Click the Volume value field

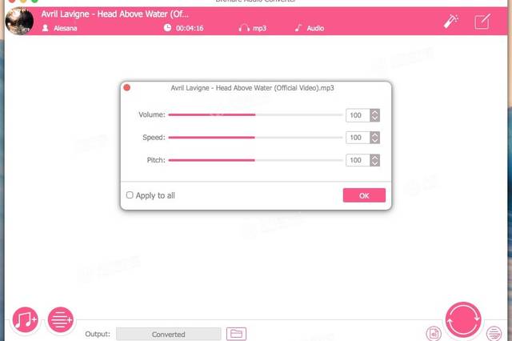click(x=358, y=115)
